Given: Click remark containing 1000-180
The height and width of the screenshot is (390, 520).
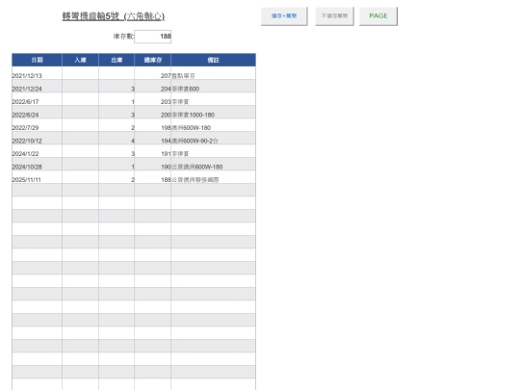Looking at the screenshot, I should (x=213, y=112).
